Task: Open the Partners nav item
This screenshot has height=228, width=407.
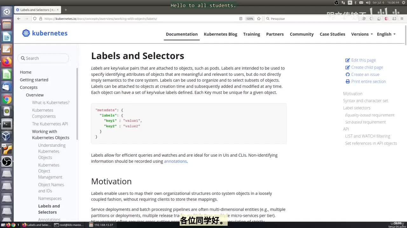Action: (275, 34)
